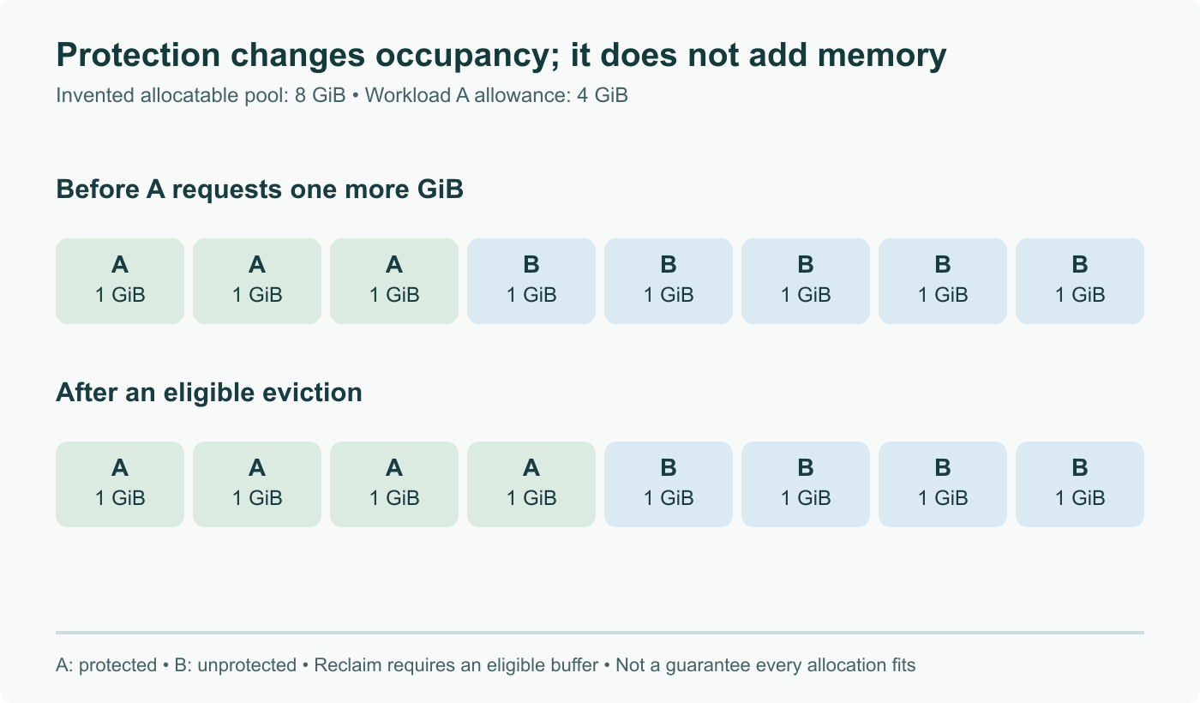Click the third B block in the Before row
This screenshot has width=1200, height=703.
click(x=806, y=281)
